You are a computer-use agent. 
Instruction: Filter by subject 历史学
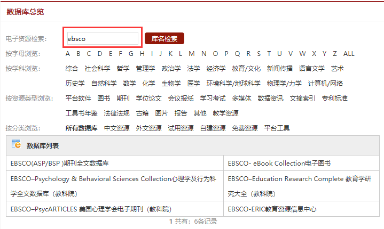point(75,84)
